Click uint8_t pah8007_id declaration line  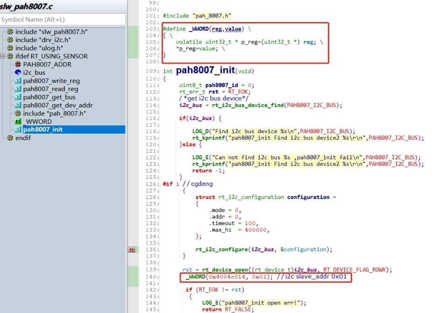(x=217, y=85)
